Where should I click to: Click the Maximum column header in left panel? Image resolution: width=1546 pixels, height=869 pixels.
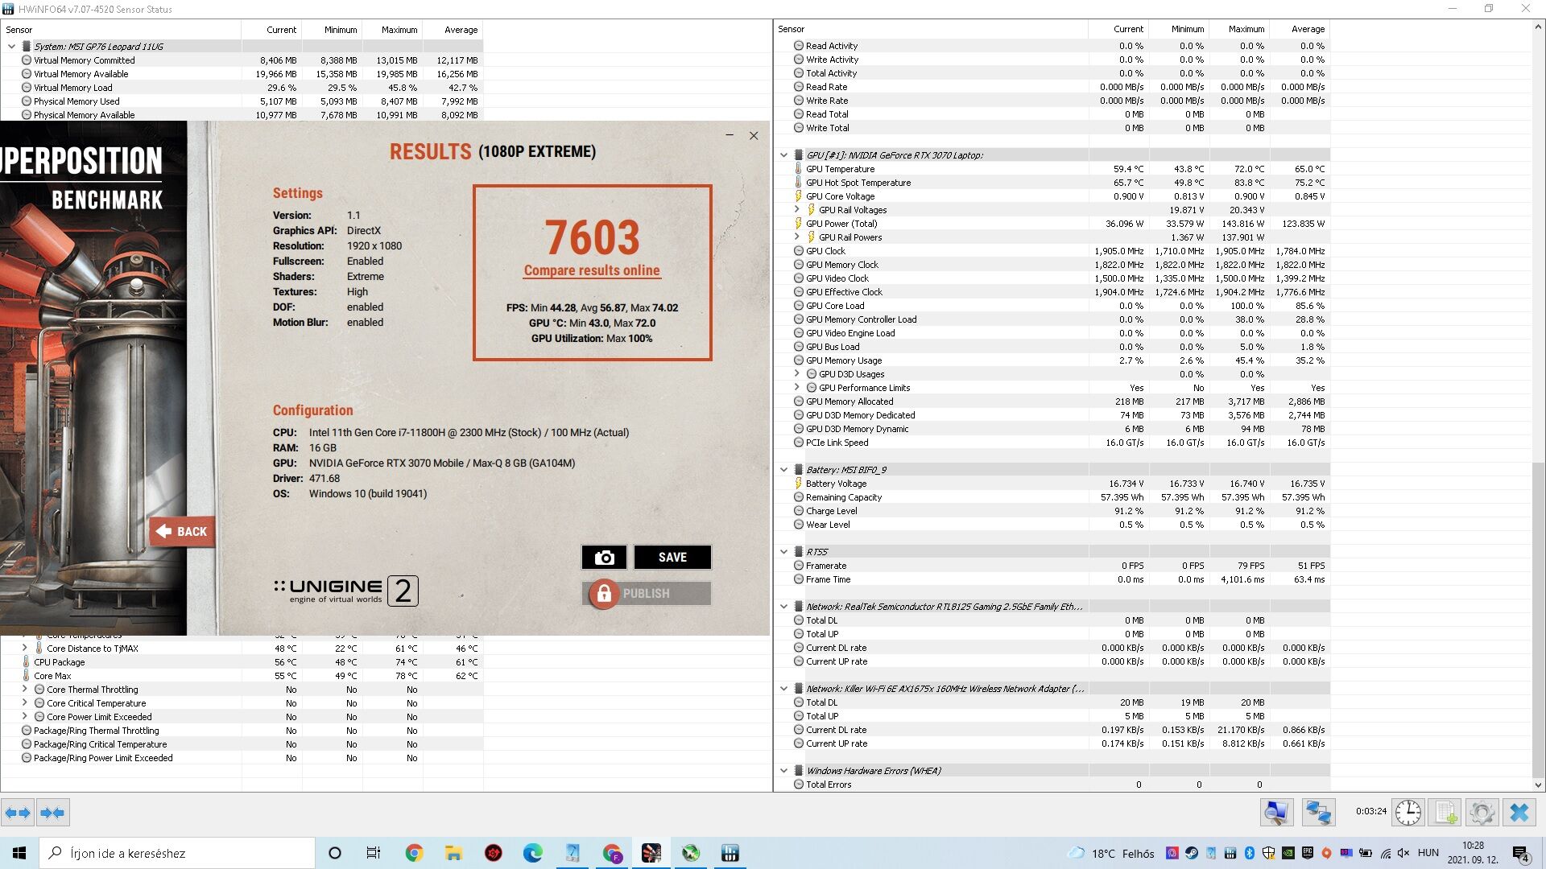pyautogui.click(x=392, y=30)
